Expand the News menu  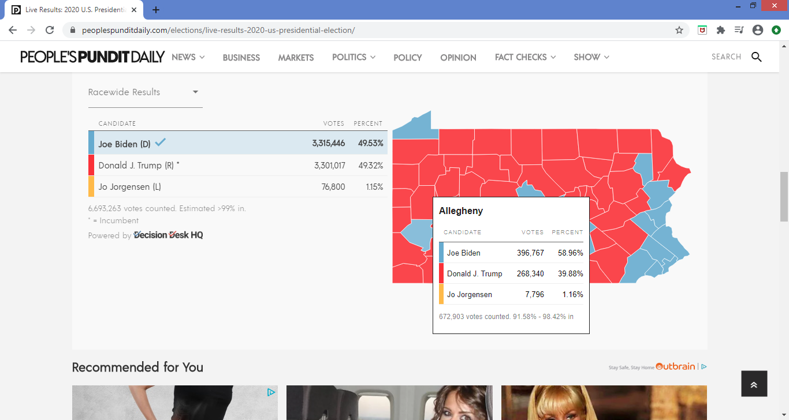tap(188, 57)
